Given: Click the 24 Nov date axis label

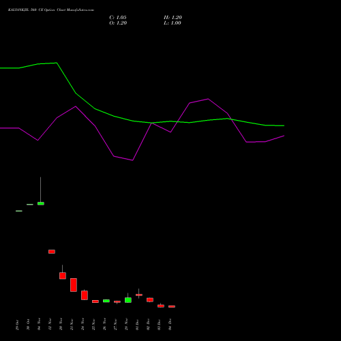Looking at the screenshot, I should point(83,324).
